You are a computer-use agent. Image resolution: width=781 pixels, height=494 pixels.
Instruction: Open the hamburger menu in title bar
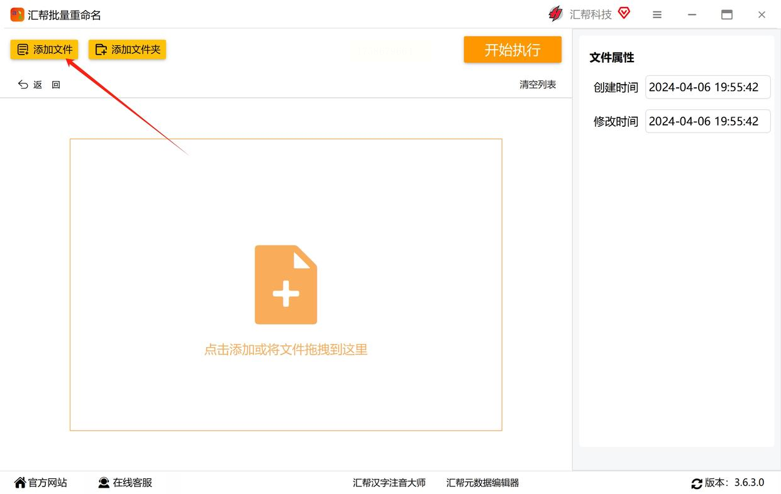(657, 14)
